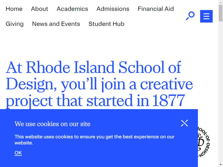Visit the Giving page
The image size is (223, 167).
point(15,24)
